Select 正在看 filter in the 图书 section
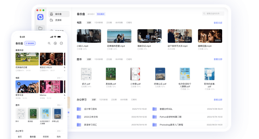This screenshot has height=139, width=259. coord(109,59)
